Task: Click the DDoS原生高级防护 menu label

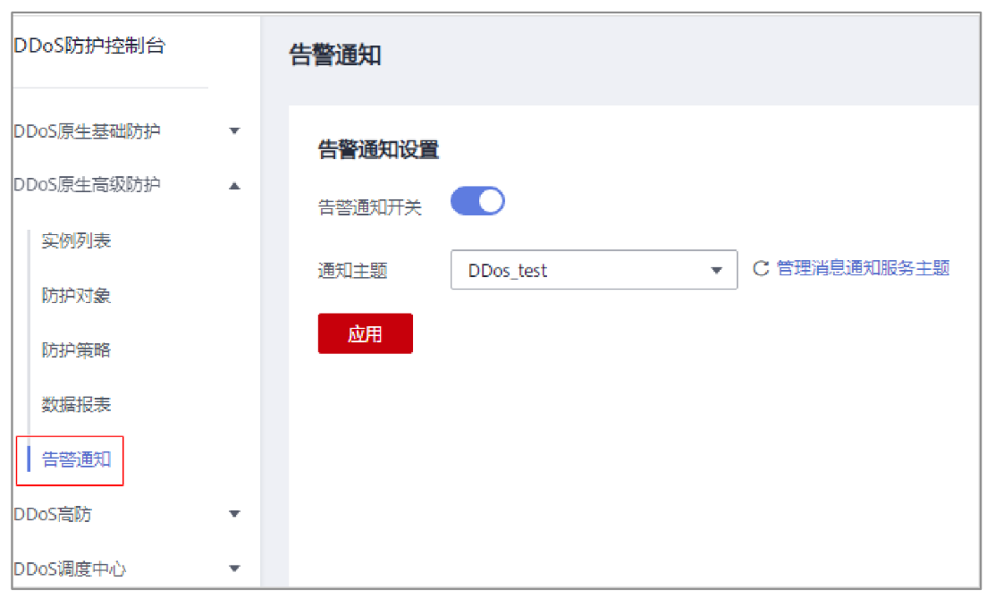Action: pos(88,185)
